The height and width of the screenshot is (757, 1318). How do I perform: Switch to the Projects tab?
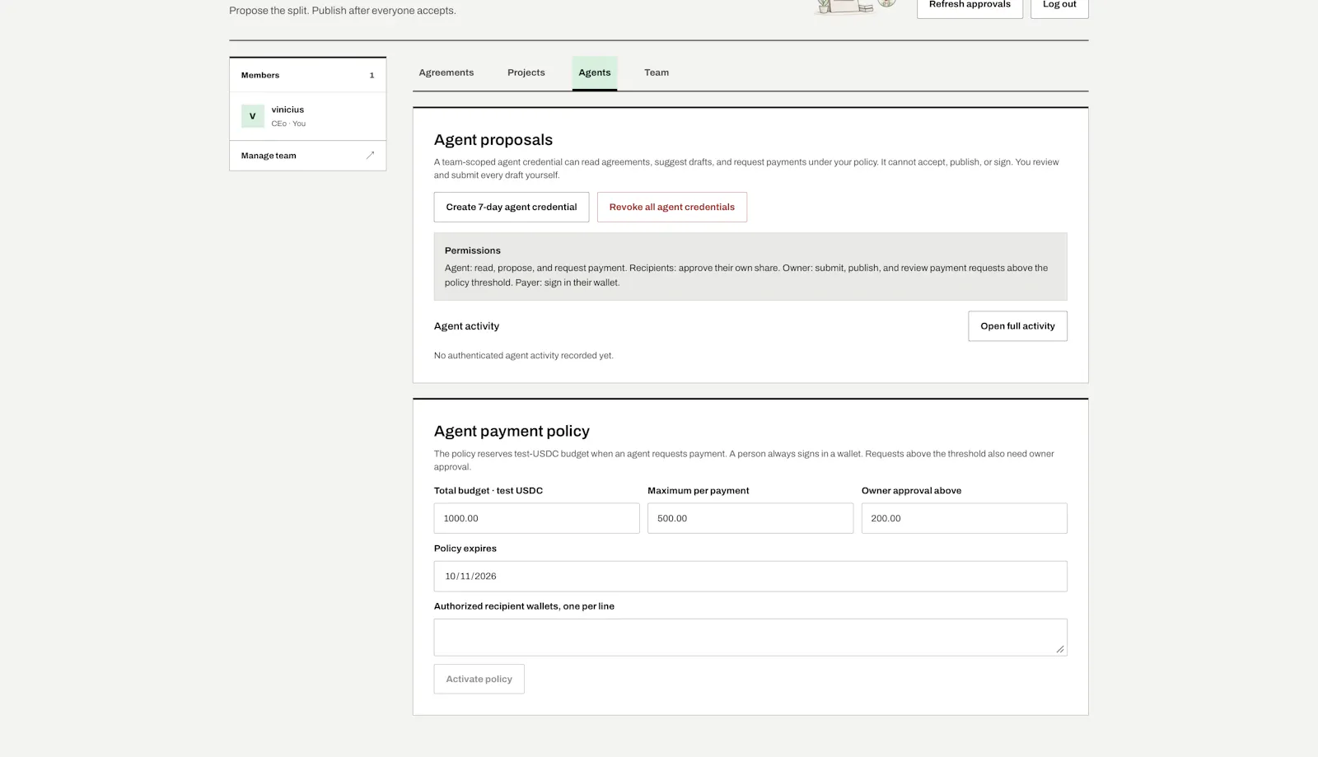[x=526, y=72]
